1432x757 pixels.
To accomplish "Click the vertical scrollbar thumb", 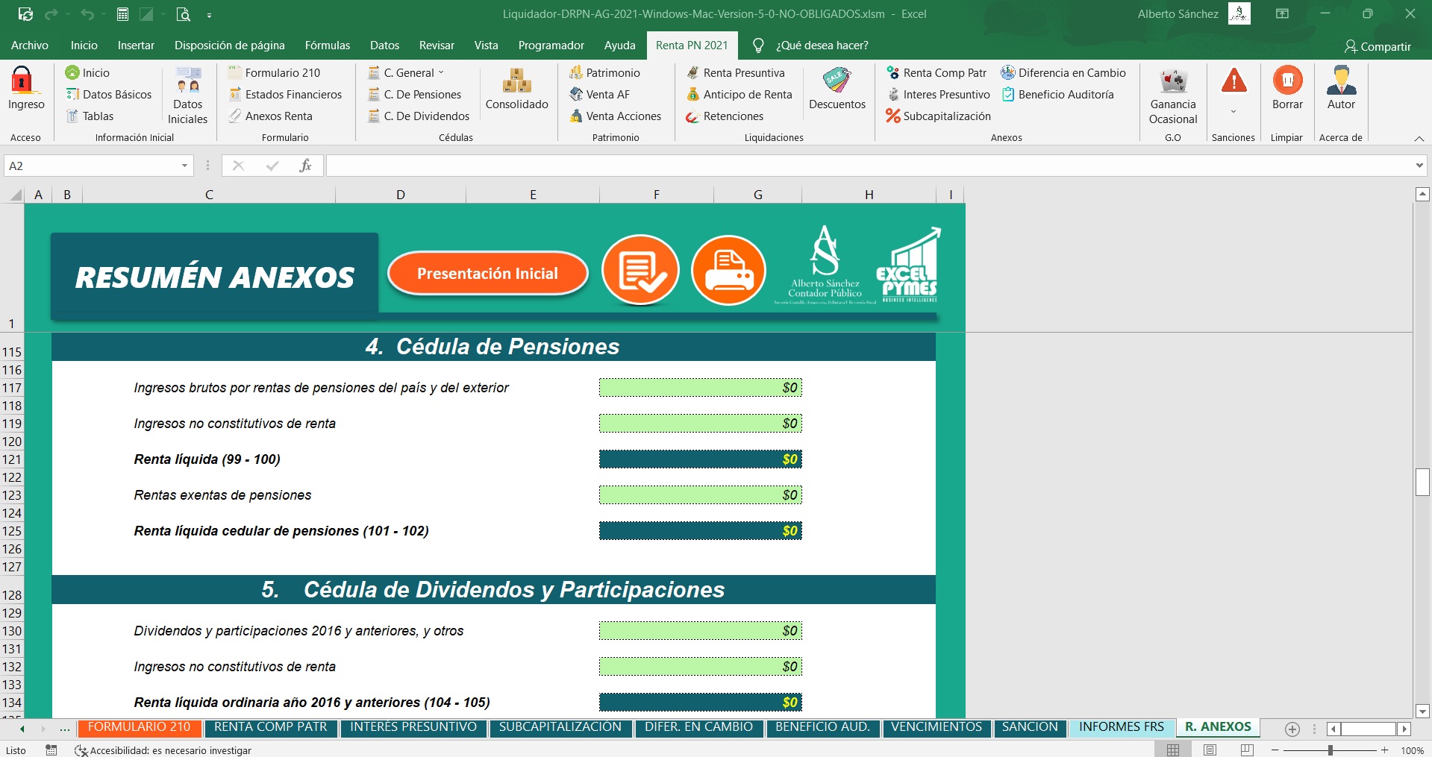I will coord(1422,482).
